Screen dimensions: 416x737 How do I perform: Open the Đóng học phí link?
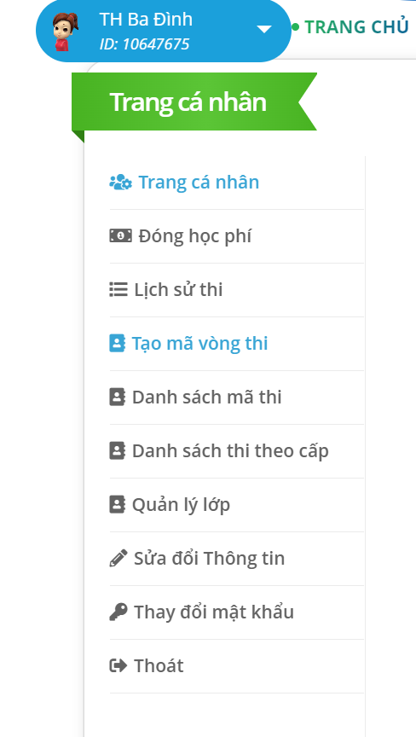pyautogui.click(x=195, y=236)
